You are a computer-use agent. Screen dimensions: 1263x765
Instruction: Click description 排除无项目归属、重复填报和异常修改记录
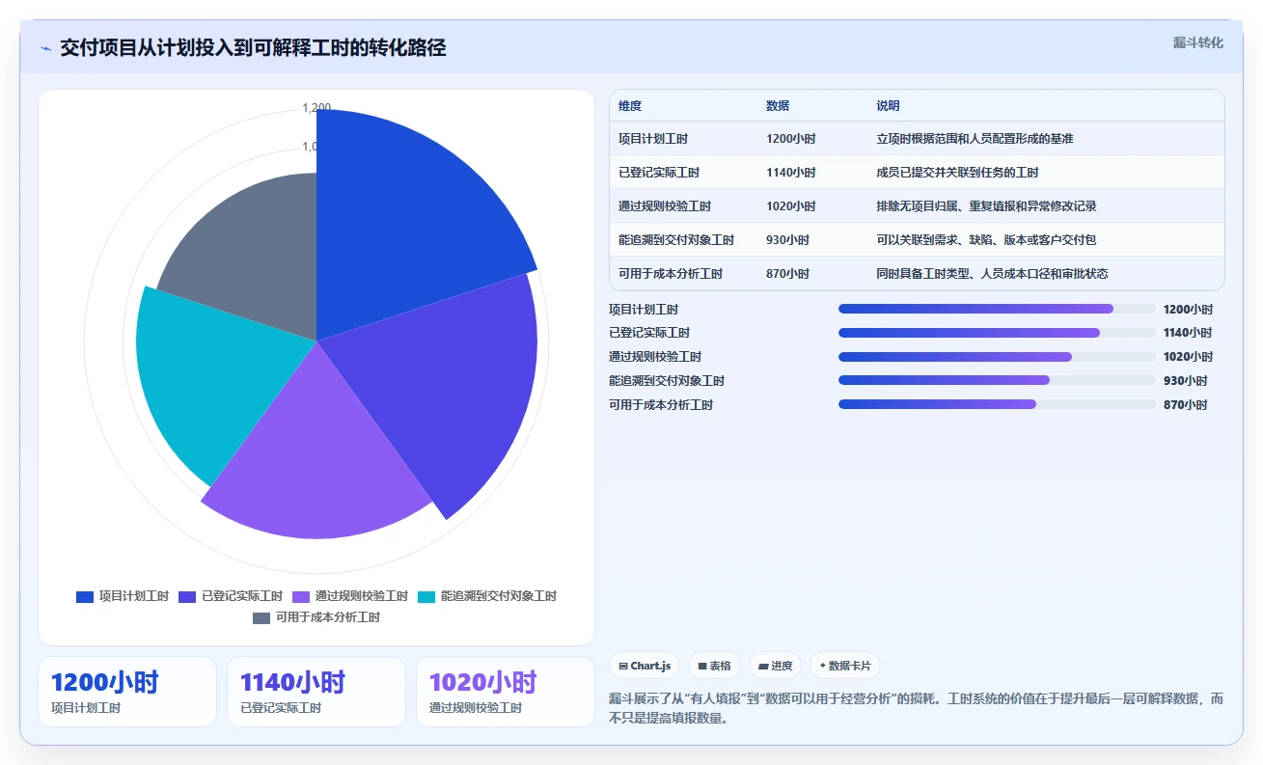click(986, 206)
